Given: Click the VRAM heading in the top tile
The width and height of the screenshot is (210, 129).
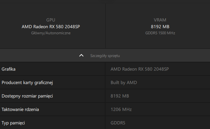Looking at the screenshot, I should coord(160,20).
